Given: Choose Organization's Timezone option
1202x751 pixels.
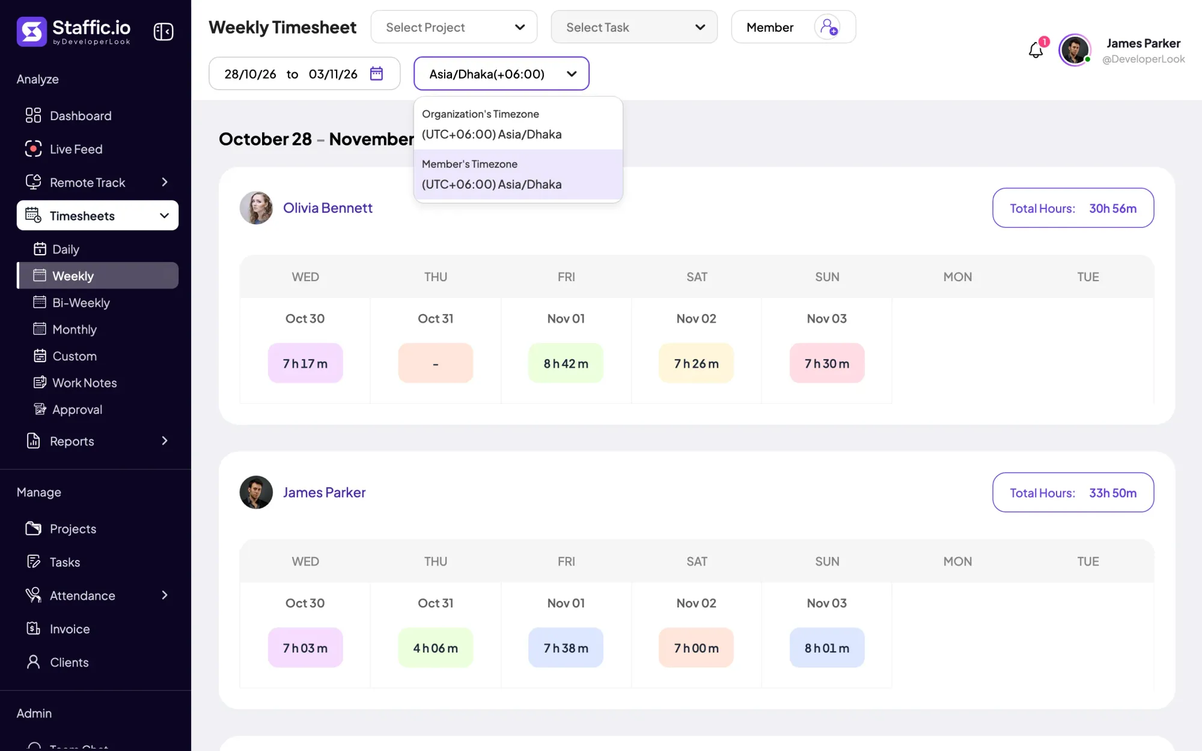Looking at the screenshot, I should 518,124.
